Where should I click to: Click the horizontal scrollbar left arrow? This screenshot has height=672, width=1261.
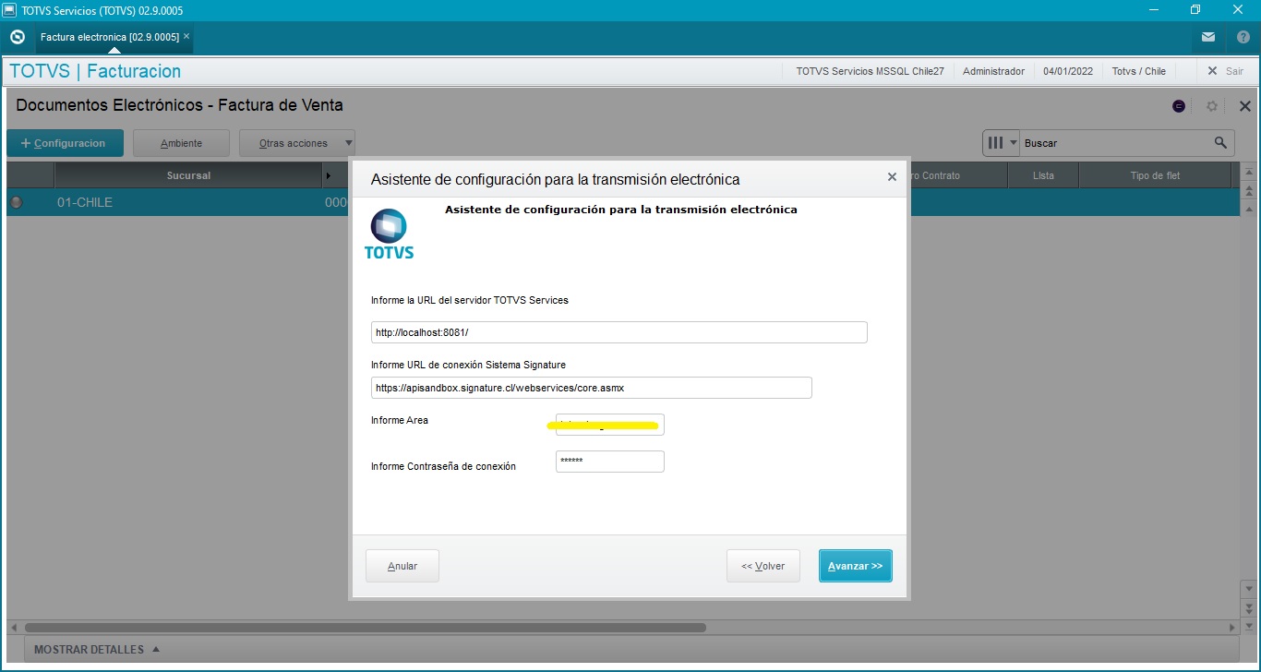click(x=13, y=628)
